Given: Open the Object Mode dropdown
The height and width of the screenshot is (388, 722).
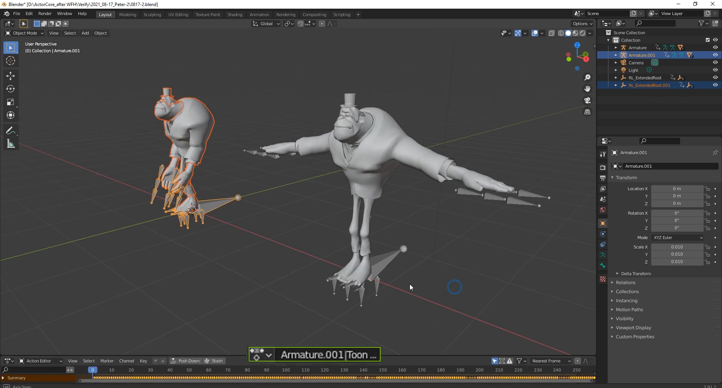Looking at the screenshot, I should tap(24, 33).
